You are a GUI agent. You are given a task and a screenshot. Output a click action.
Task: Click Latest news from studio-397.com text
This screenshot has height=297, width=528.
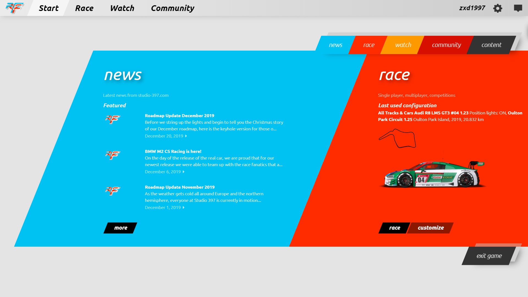tap(136, 95)
